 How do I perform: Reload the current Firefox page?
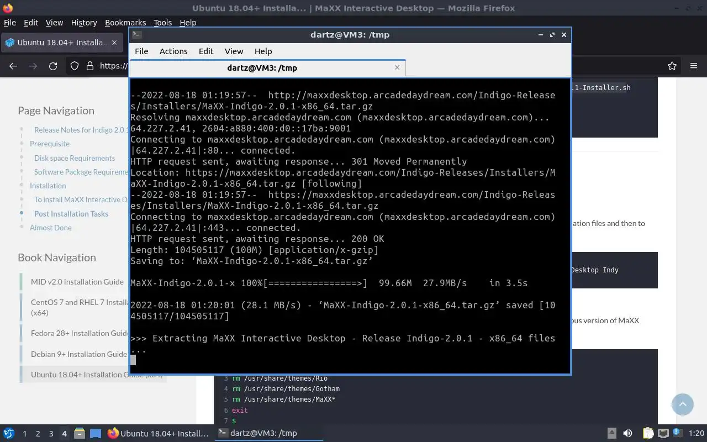(53, 66)
